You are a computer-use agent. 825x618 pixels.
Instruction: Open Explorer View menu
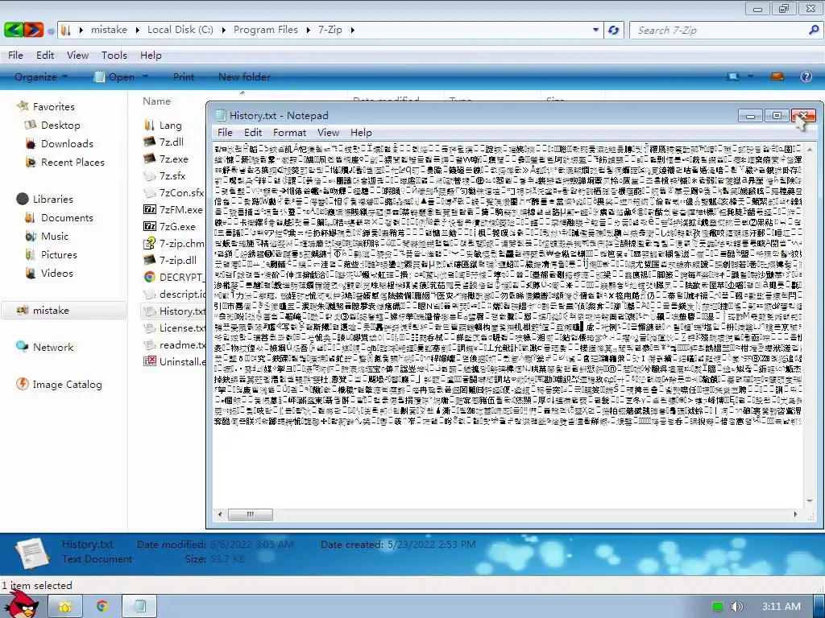tap(77, 56)
